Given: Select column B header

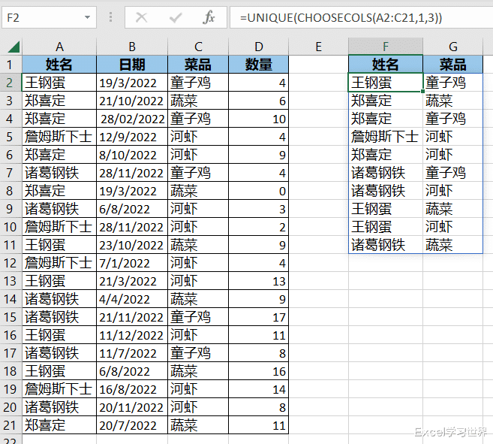Looking at the screenshot, I should click(x=132, y=47).
